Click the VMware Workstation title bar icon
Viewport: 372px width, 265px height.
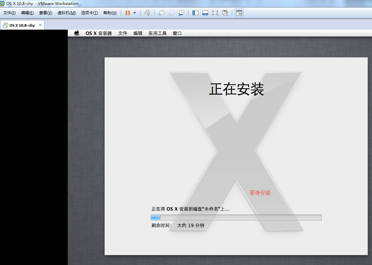pyautogui.click(x=2, y=3)
